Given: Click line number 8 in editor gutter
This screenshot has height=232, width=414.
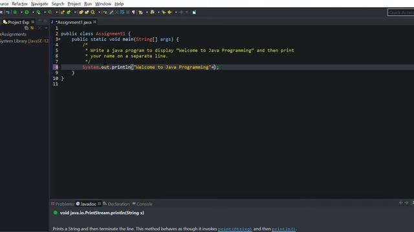Looking at the screenshot, I should (x=56, y=67).
